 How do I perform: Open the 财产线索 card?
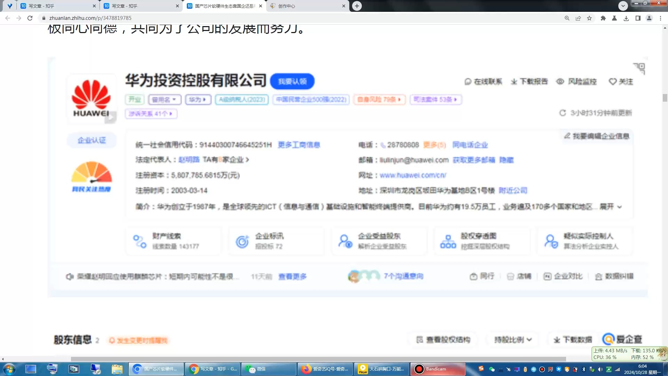coord(173,241)
